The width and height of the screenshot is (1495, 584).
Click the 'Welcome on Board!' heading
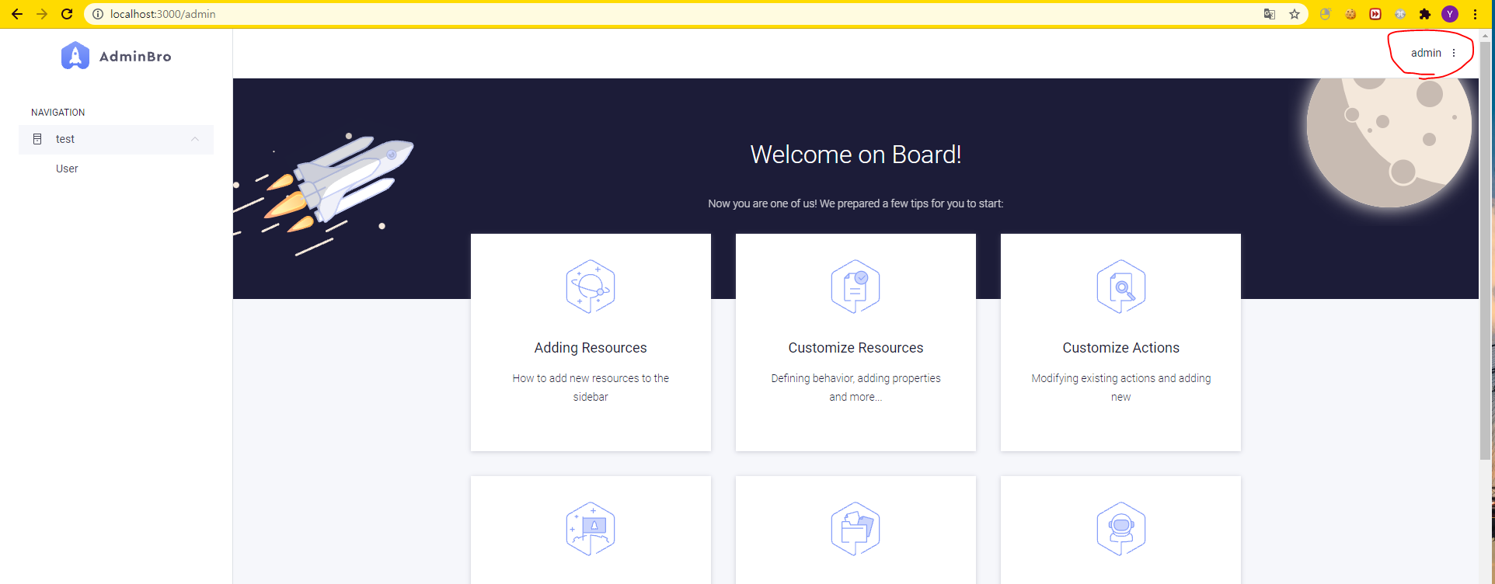[x=856, y=155]
